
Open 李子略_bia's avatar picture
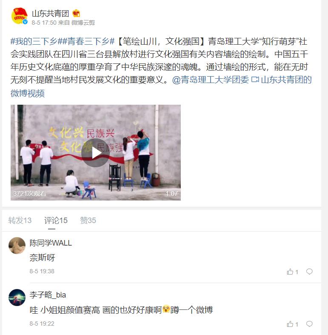click(x=17, y=298)
